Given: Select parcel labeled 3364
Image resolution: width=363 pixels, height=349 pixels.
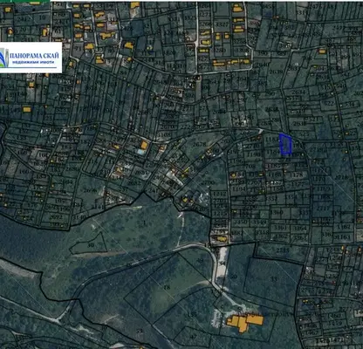Looking at the screenshot, I should [300, 229].
